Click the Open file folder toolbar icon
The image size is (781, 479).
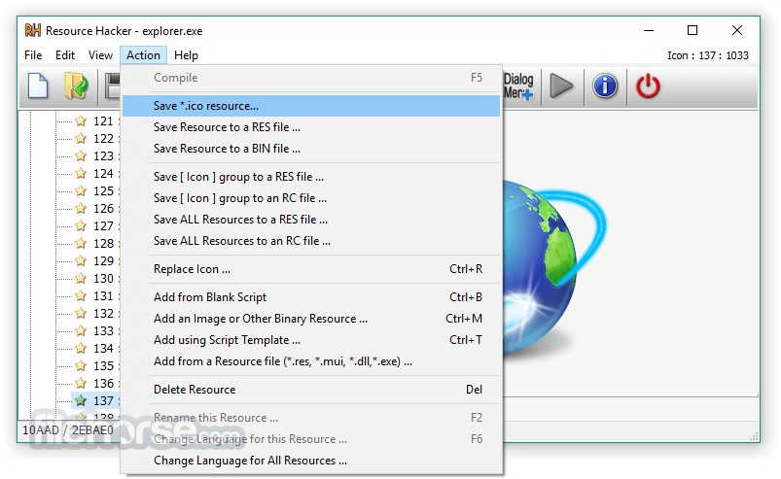[x=76, y=86]
